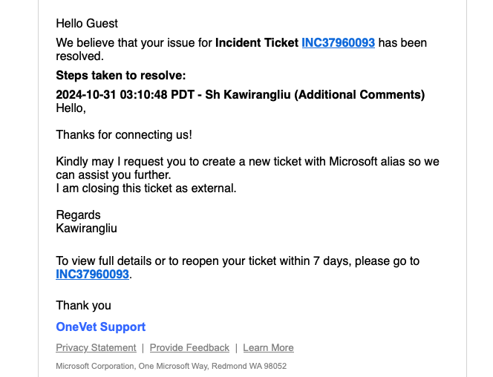Click the "Hello Guest" greeting text
This screenshot has height=377, width=493.
point(87,24)
